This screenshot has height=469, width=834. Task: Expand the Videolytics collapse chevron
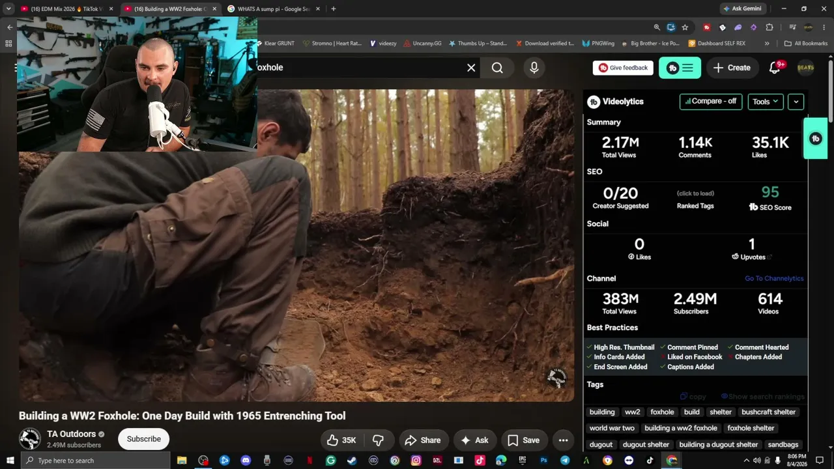[x=796, y=102]
